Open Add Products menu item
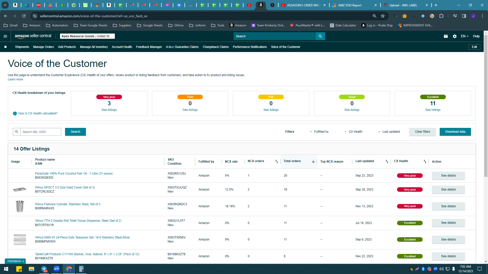This screenshot has height=274, width=488. pos(67,47)
